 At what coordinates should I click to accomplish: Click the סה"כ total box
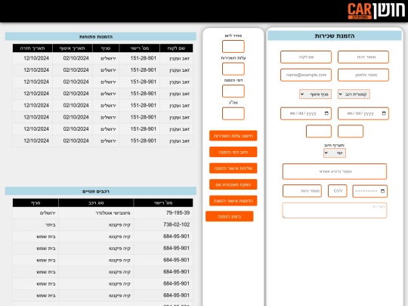233,113
